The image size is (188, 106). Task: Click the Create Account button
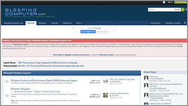[181, 2]
